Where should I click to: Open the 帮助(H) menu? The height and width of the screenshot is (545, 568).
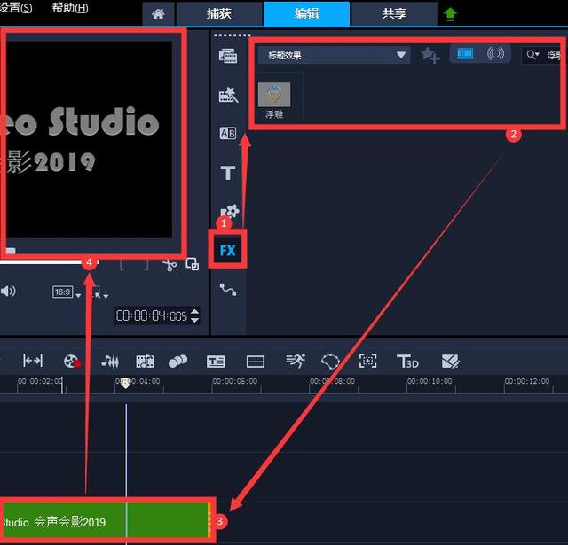(x=70, y=8)
